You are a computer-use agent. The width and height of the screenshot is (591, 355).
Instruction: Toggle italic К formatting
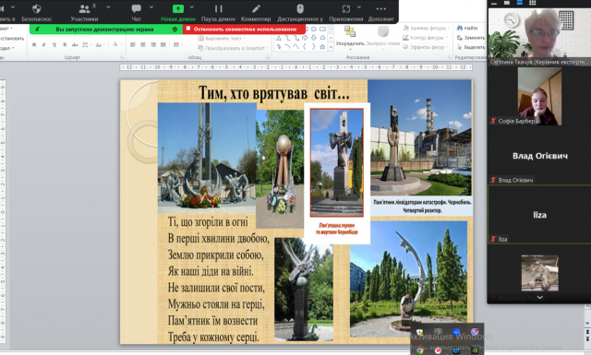pos(44,45)
